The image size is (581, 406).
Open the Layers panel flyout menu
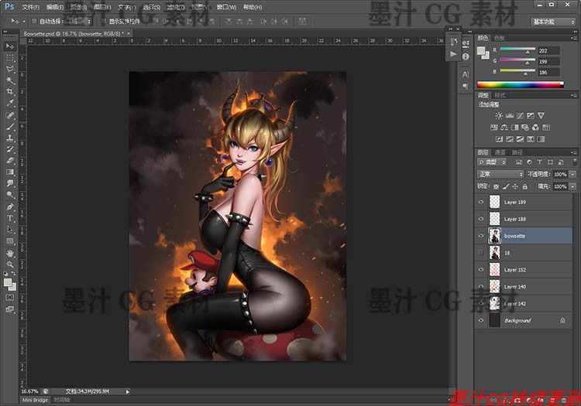click(x=573, y=152)
